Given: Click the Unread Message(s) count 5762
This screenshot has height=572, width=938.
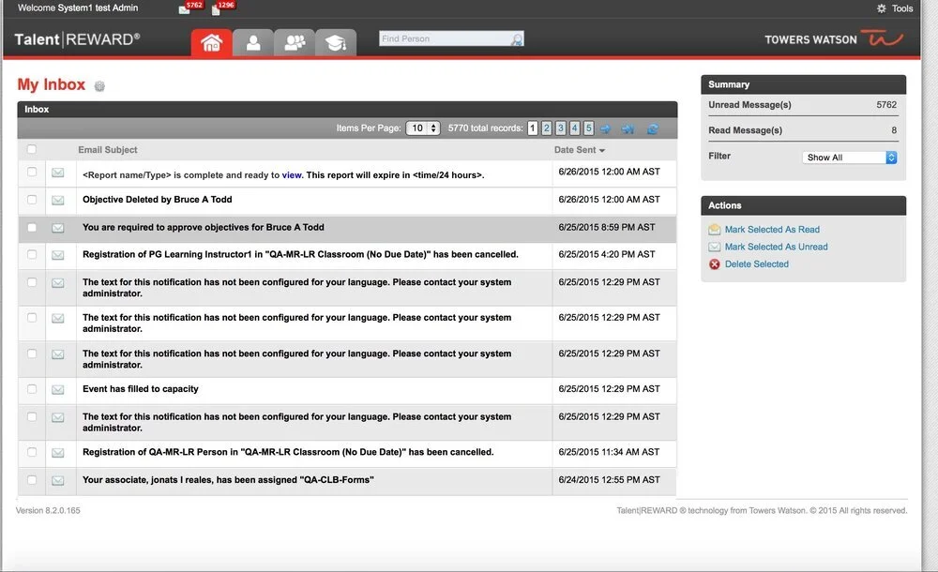Looking at the screenshot, I should tap(886, 105).
